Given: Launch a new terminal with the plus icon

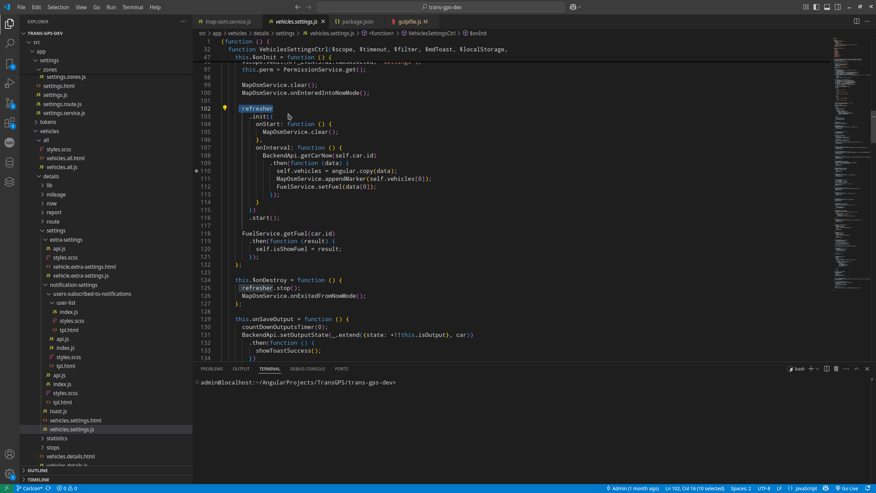Looking at the screenshot, I should 811,369.
